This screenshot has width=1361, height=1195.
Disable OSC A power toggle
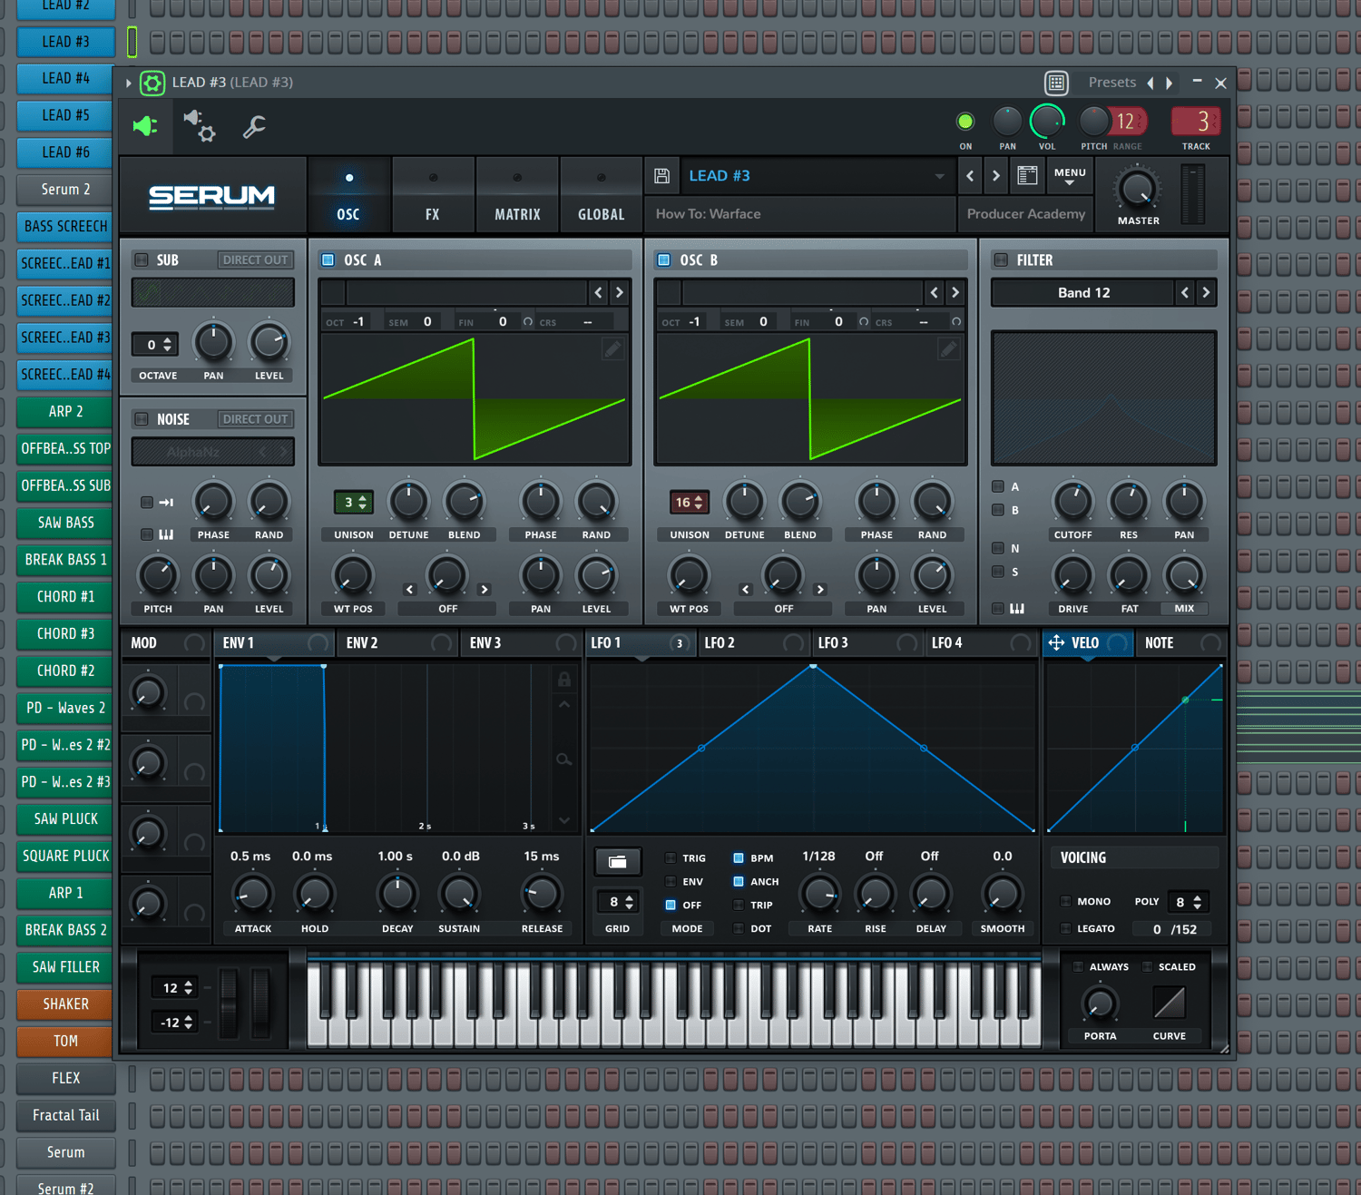coord(328,260)
